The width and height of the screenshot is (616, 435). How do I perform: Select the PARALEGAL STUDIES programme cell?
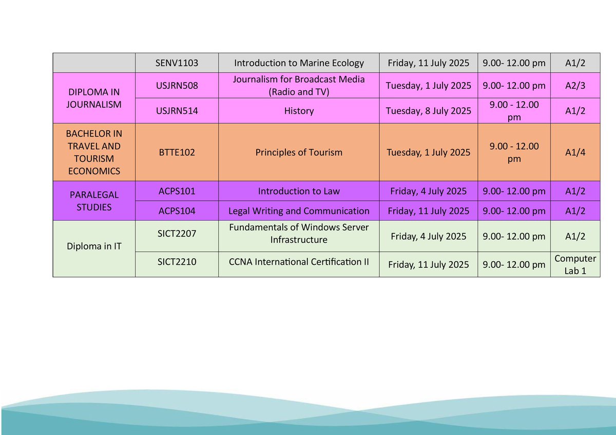coord(94,201)
